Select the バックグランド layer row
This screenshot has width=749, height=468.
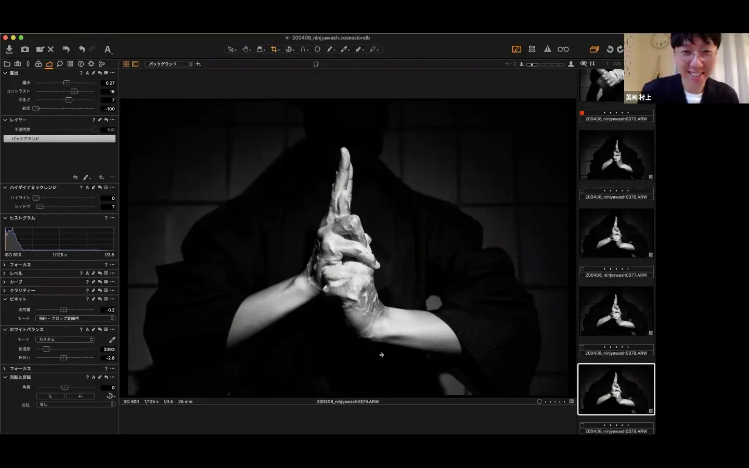coord(59,139)
